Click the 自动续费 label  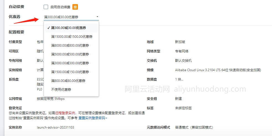[x=17, y=7]
